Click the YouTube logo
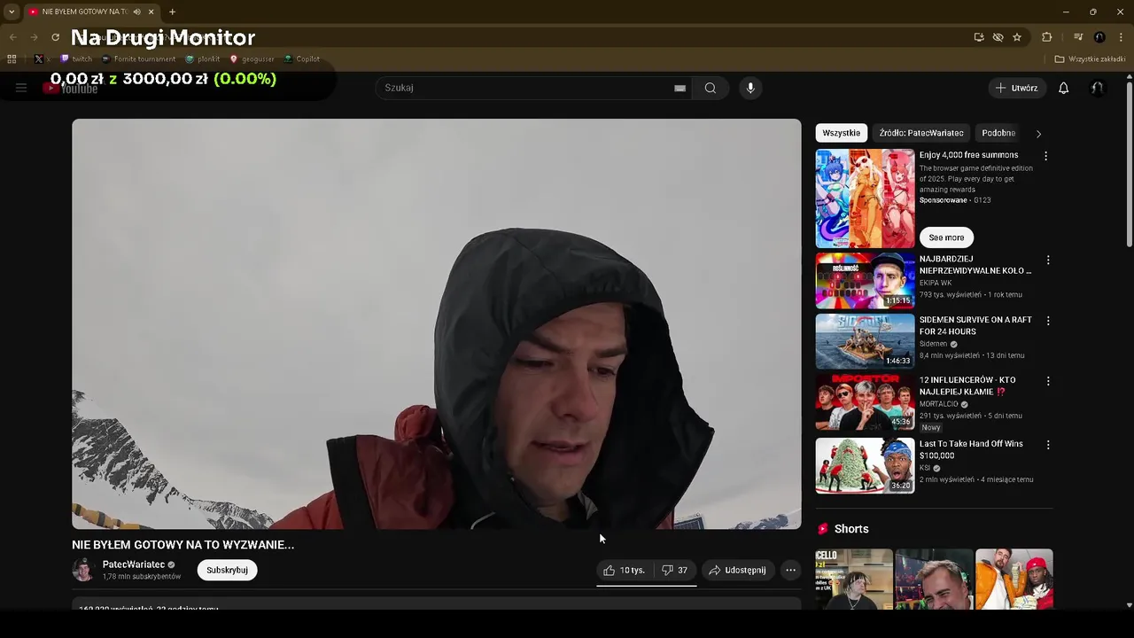The width and height of the screenshot is (1134, 638). coord(71,88)
